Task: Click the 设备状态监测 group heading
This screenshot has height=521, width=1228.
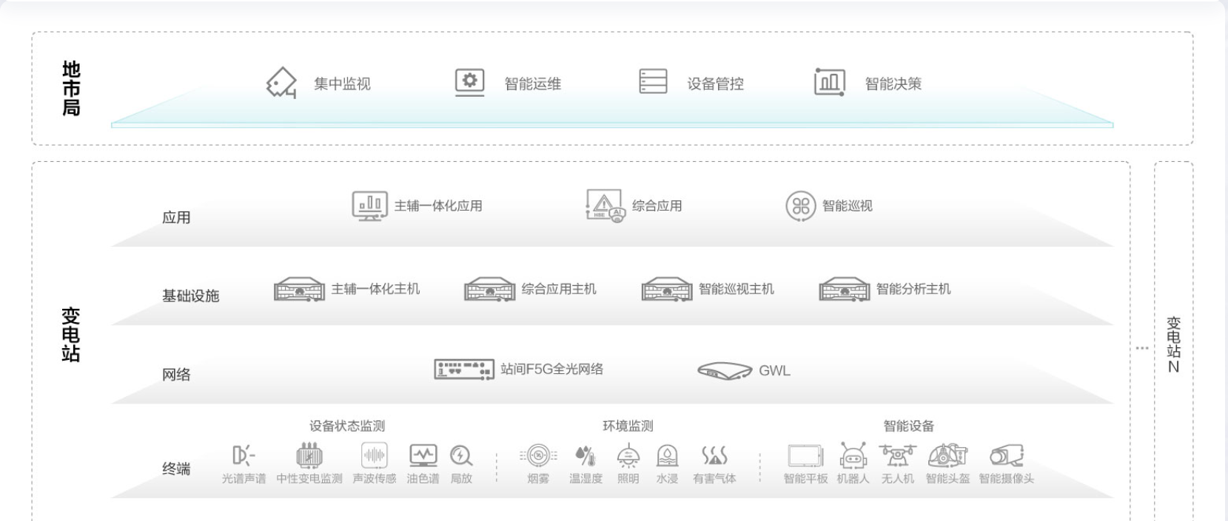Action: (x=347, y=426)
